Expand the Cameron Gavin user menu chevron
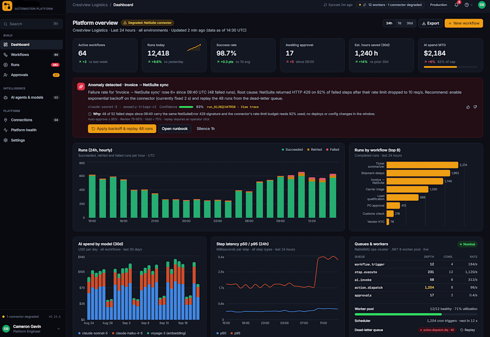This screenshot has width=490, height=337. (x=58, y=329)
